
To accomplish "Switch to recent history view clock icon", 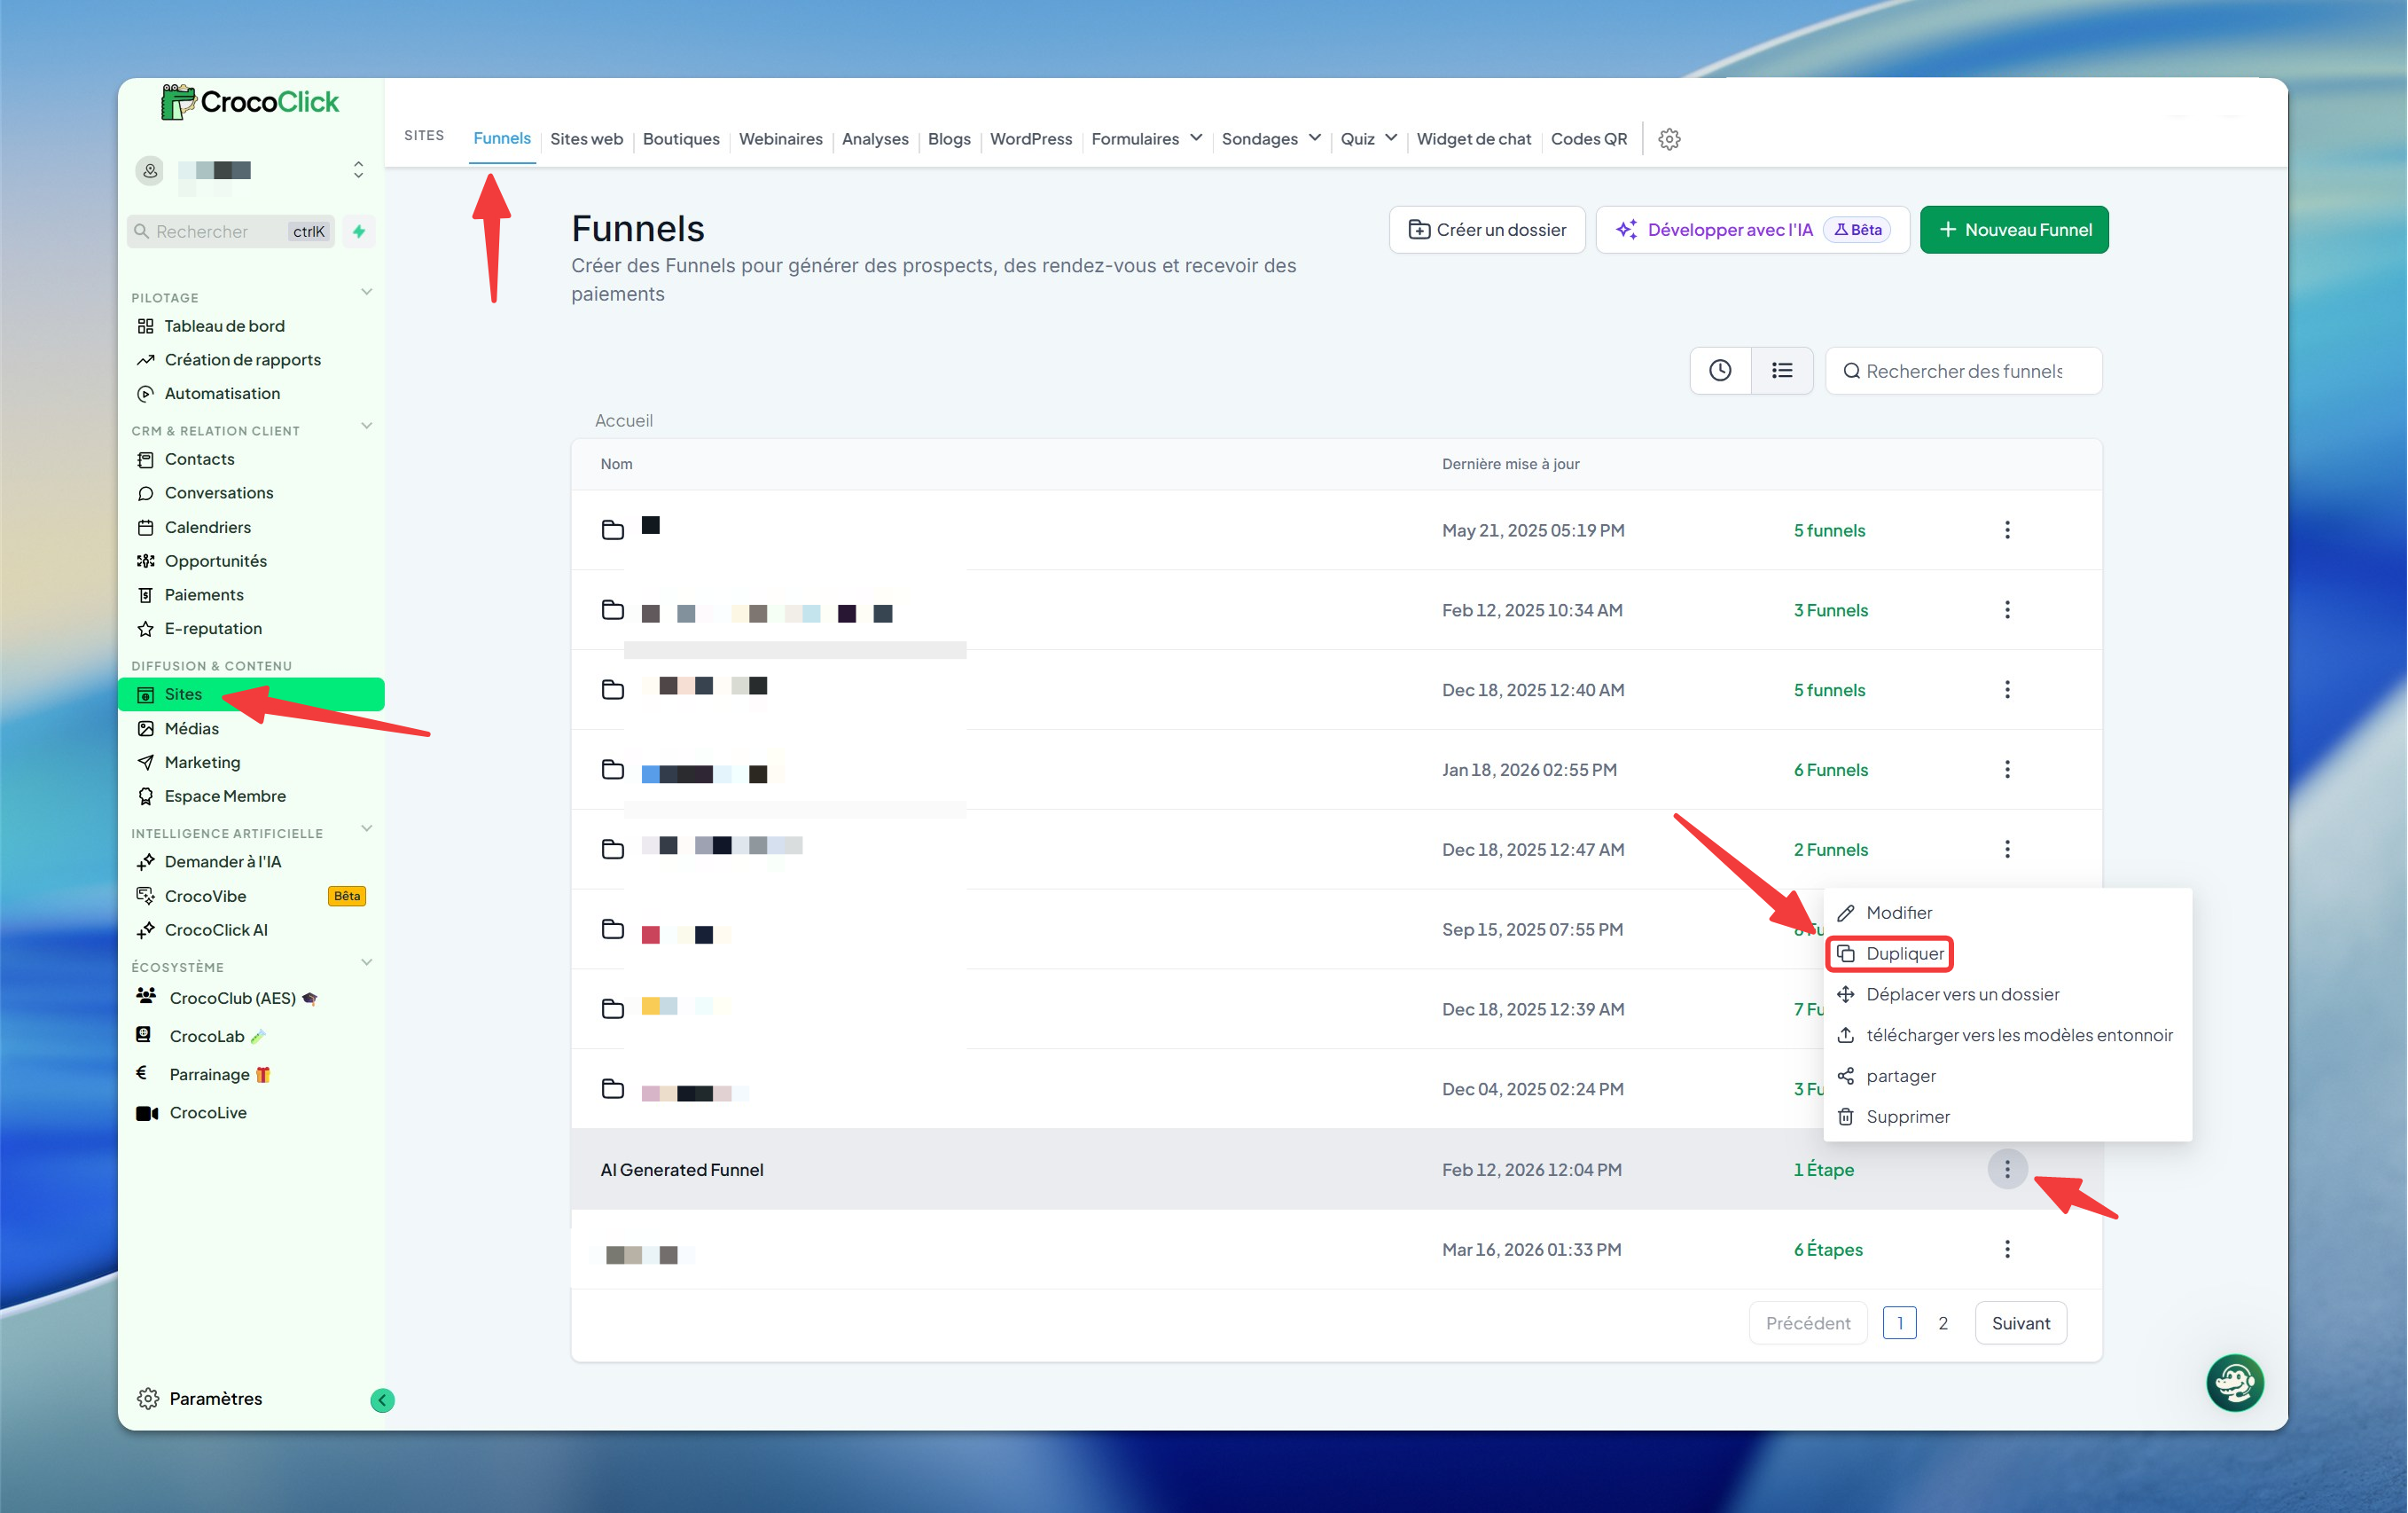I will (1720, 371).
